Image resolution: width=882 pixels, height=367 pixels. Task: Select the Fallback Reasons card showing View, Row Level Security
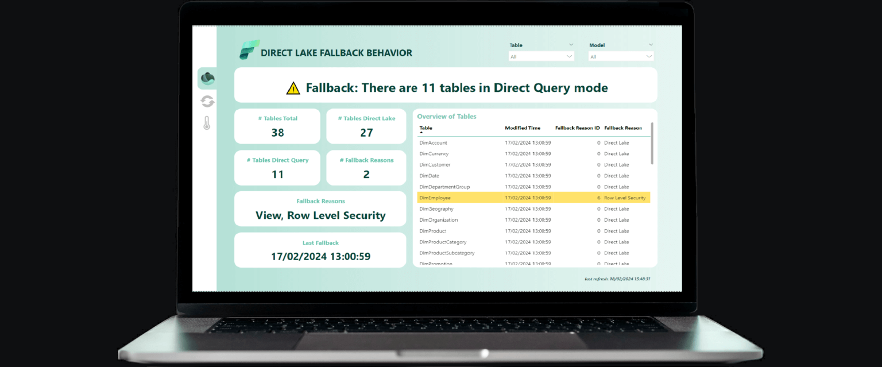tap(320, 209)
